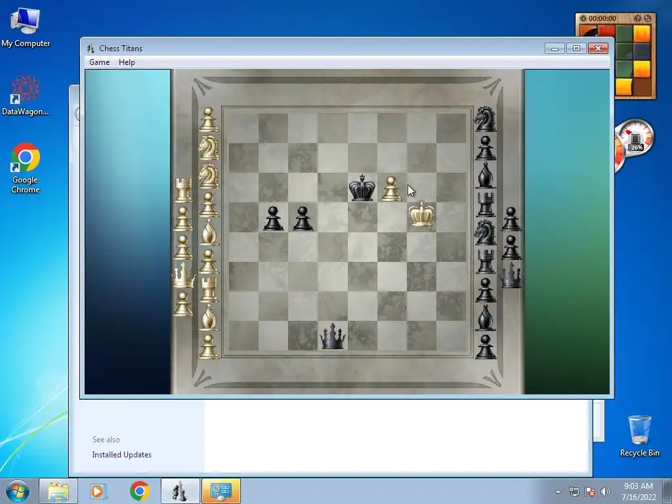Open the Help menu in Chess Titans
Screen dimensions: 672x504
click(x=127, y=62)
